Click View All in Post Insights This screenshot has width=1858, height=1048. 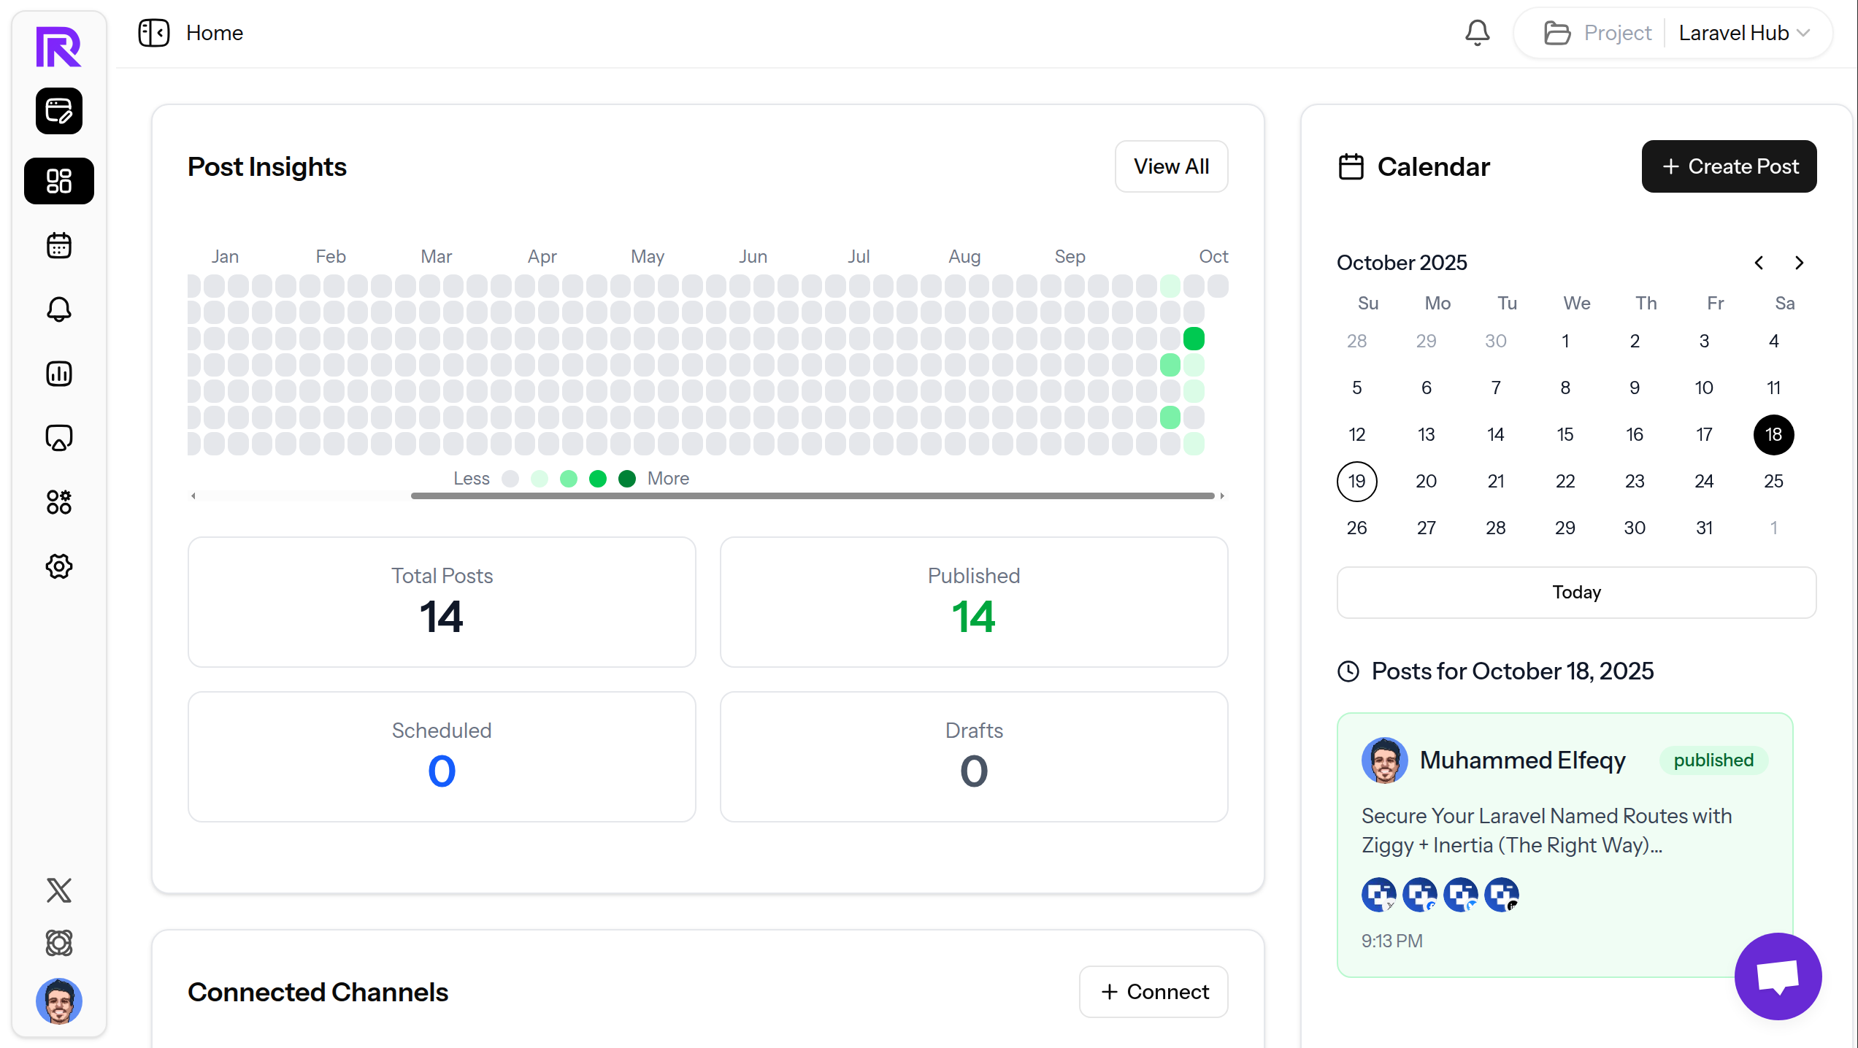[1171, 166]
